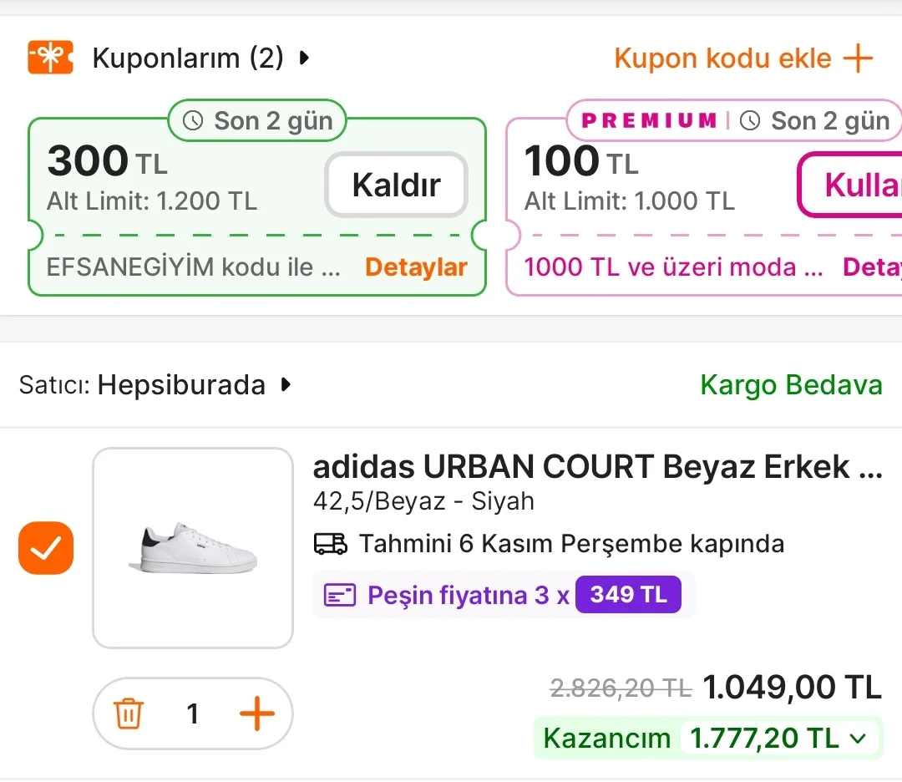Tap the plus icon beside Kupon kodu ekle
Viewport: 902px width, 782px height.
(858, 58)
